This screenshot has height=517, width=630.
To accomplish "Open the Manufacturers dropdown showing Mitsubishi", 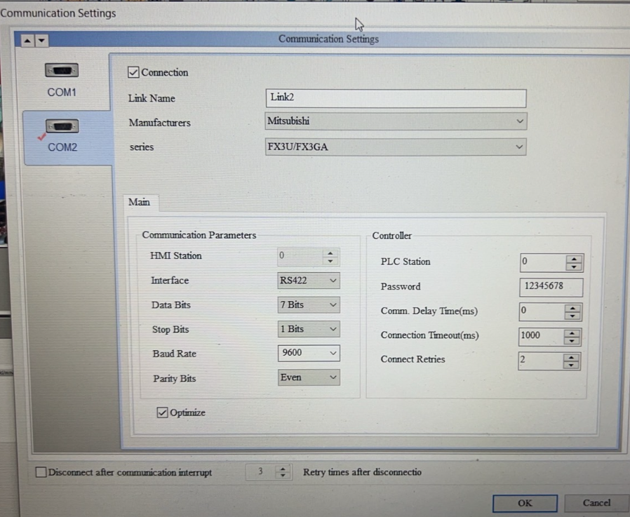I will point(396,121).
